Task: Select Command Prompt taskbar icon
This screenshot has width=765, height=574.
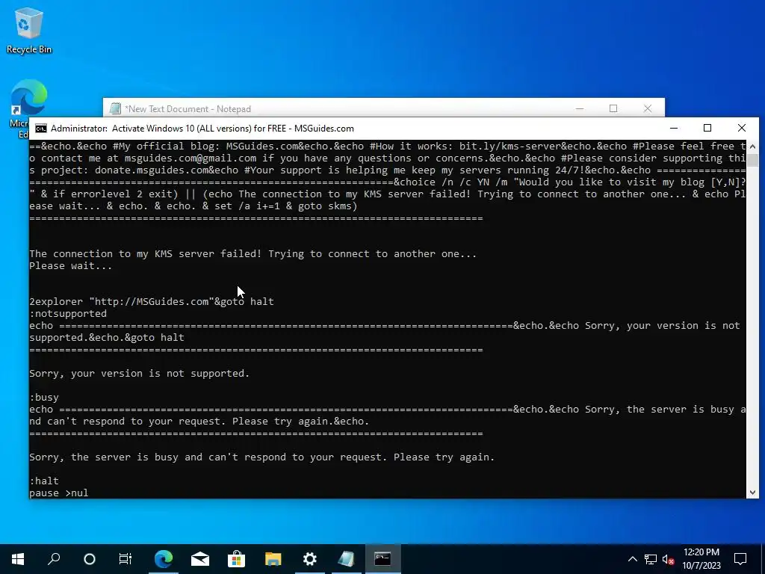Action: point(383,559)
